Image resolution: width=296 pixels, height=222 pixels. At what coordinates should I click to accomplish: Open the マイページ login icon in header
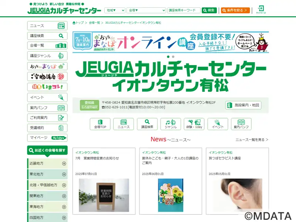pyautogui.click(x=261, y=10)
